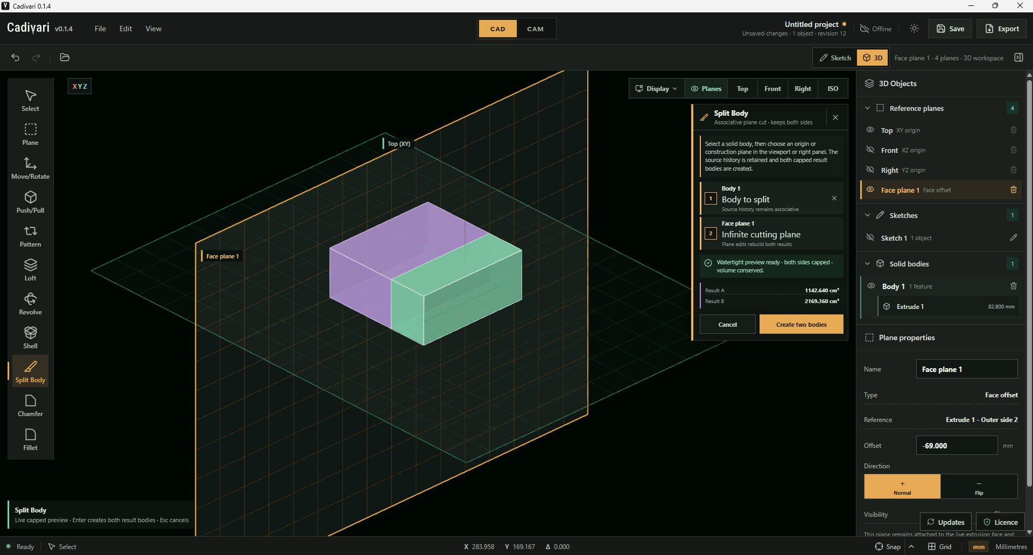Image resolution: width=1033 pixels, height=555 pixels.
Task: Cancel the Split Body operation
Action: 727,324
